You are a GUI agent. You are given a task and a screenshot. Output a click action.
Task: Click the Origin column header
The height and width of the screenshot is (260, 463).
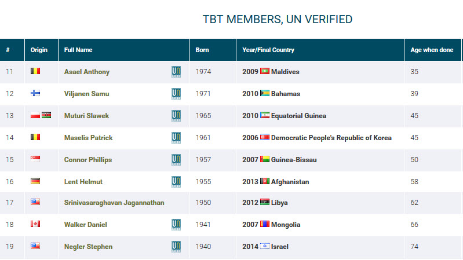pyautogui.click(x=39, y=50)
